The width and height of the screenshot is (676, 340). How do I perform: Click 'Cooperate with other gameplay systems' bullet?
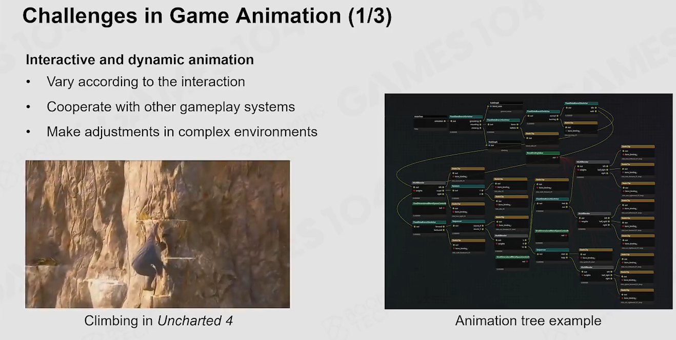click(171, 107)
